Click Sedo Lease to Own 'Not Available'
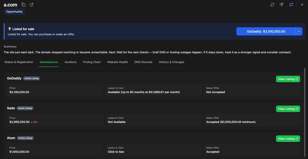The width and height of the screenshot is (308, 159). (117, 122)
